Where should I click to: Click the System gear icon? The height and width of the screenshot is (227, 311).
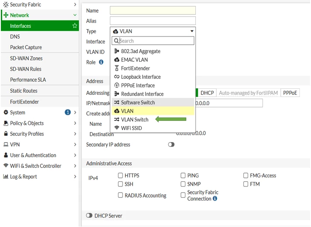(6, 112)
